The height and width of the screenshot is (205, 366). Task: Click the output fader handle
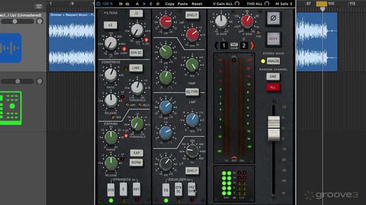click(273, 128)
